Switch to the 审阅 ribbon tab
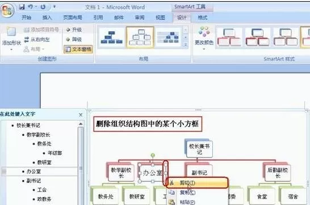 pyautogui.click(x=140, y=18)
